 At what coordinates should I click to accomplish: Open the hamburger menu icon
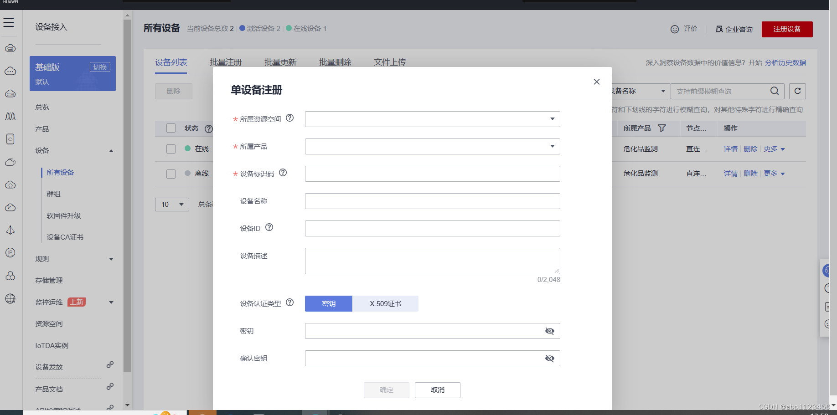coord(9,22)
